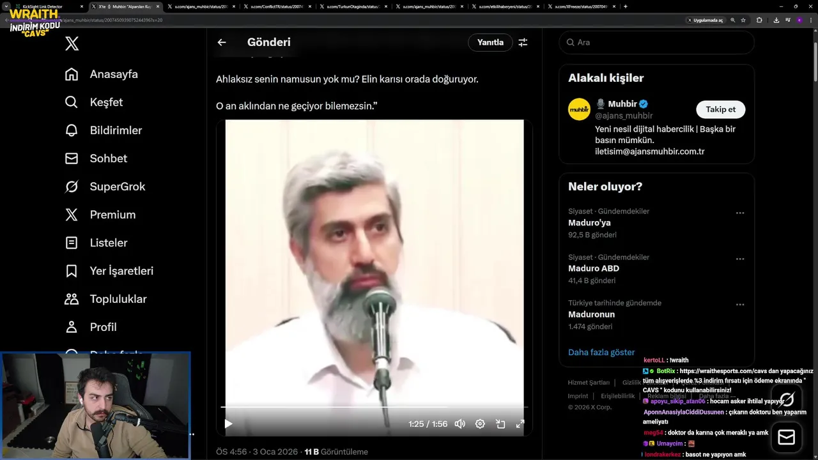Open Maduronun trending topic
The width and height of the screenshot is (818, 460).
click(591, 314)
